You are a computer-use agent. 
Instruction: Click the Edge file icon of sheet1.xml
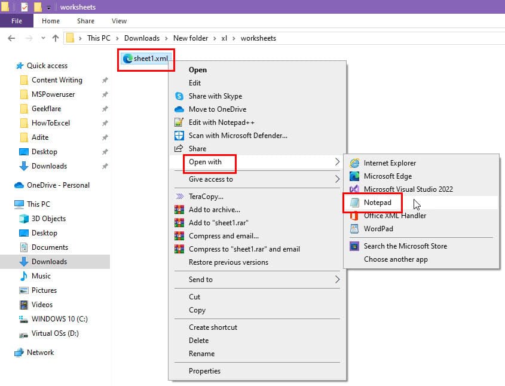coord(128,59)
